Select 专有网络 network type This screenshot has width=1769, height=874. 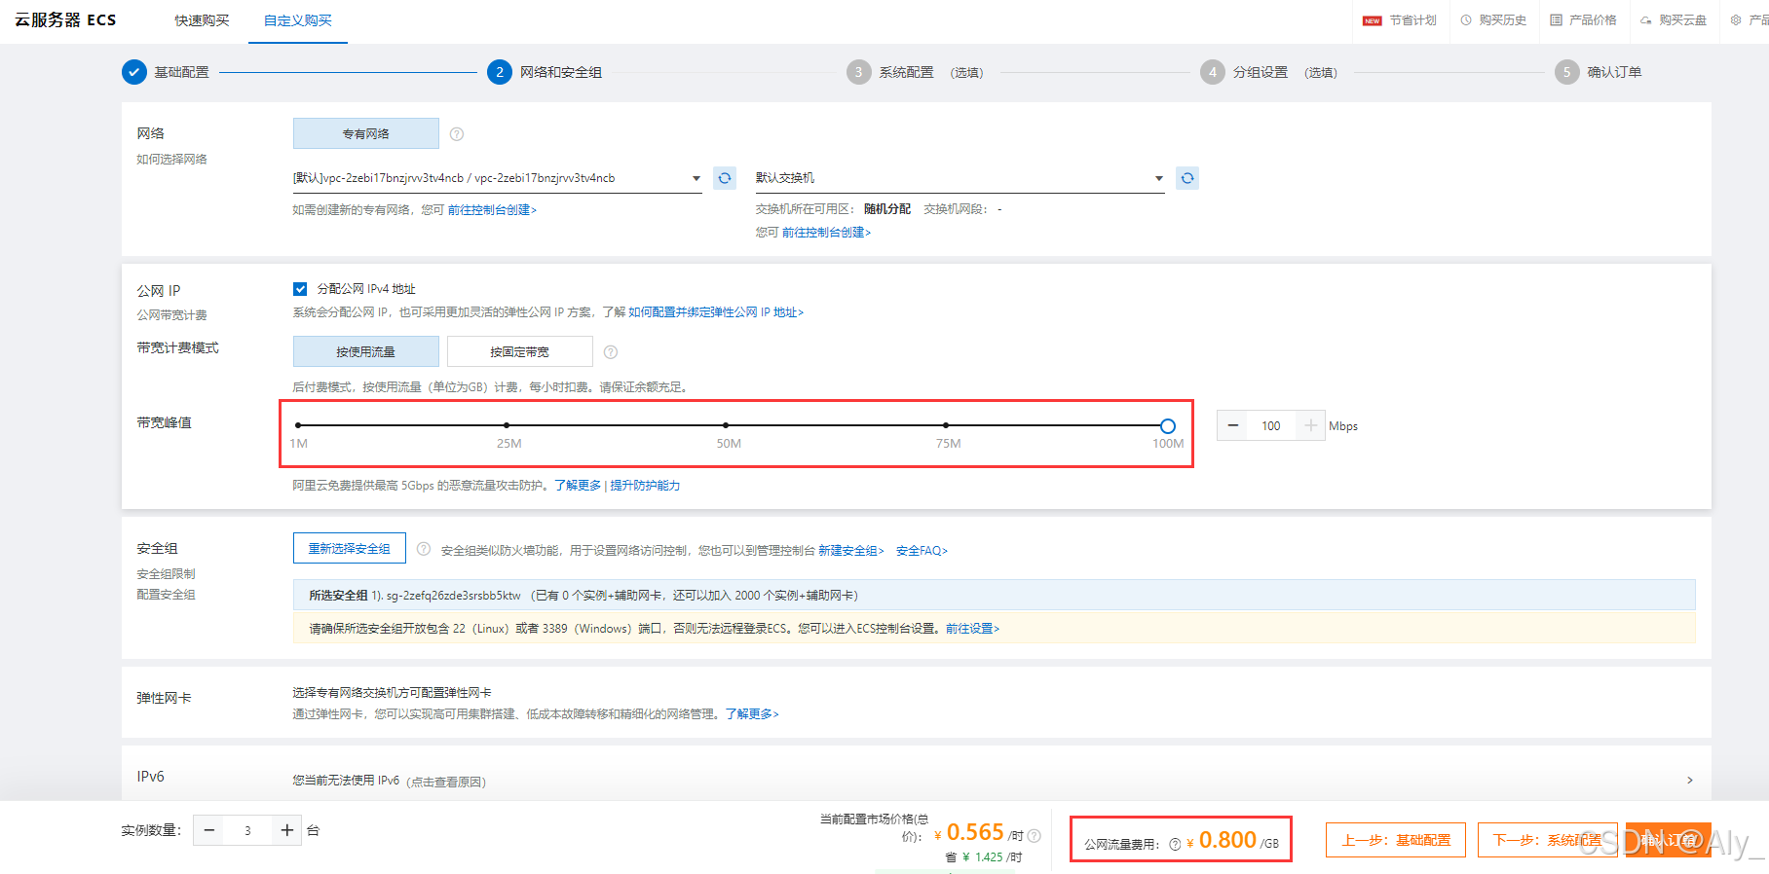[x=366, y=133]
